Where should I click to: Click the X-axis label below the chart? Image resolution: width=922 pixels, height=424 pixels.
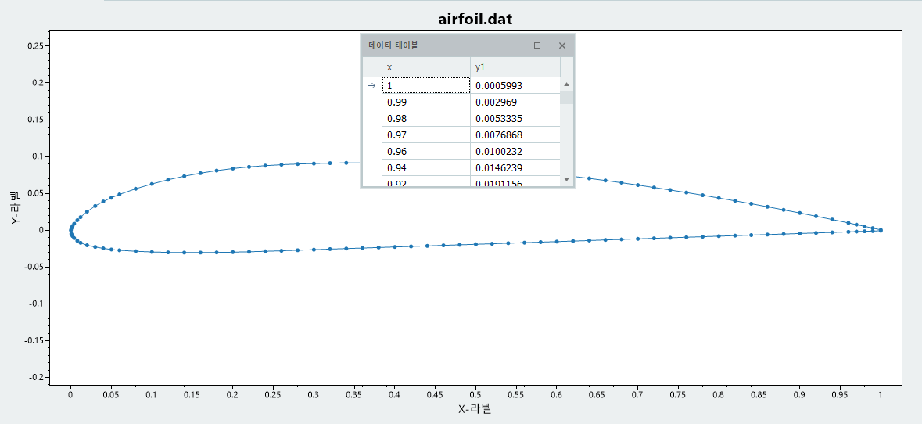tap(475, 408)
